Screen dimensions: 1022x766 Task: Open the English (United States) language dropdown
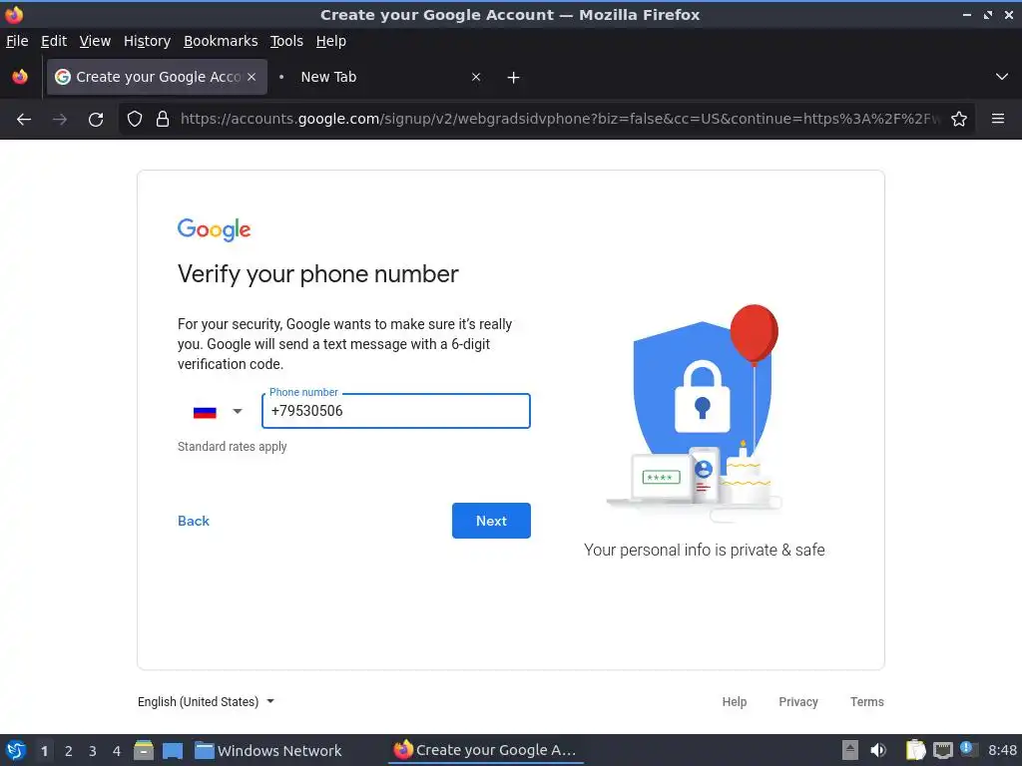206,701
